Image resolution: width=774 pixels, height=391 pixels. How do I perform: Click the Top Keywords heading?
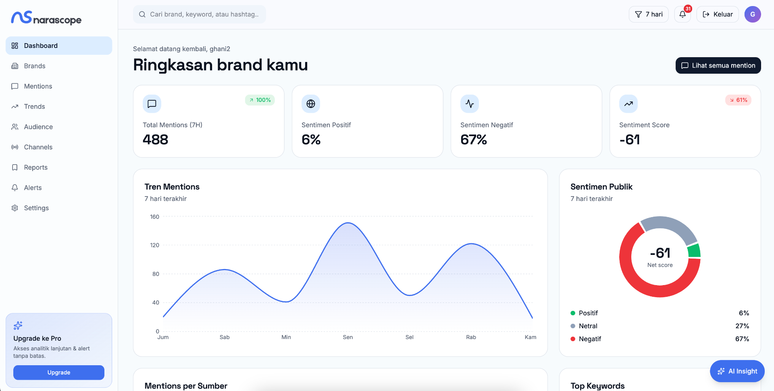(597, 386)
